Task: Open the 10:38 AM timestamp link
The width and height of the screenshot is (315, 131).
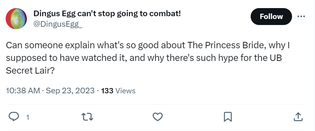Action: (23, 91)
